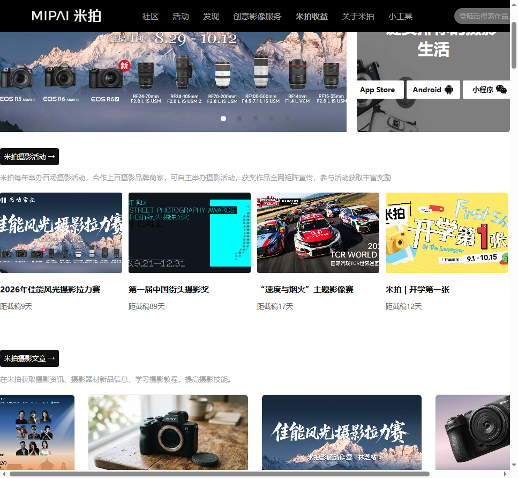Click the scroll-left arrow on horizontal scrollbar
The width and height of the screenshot is (518, 478).
(4, 474)
